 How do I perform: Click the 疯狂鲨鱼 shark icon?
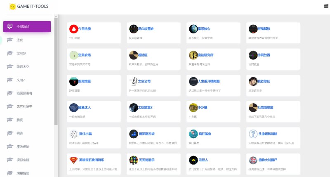[193, 134]
